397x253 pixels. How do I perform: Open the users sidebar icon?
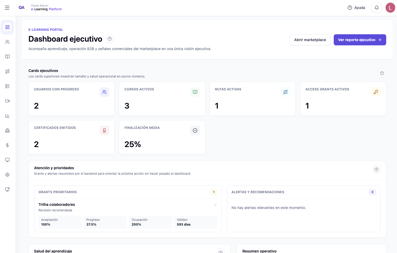(7, 42)
